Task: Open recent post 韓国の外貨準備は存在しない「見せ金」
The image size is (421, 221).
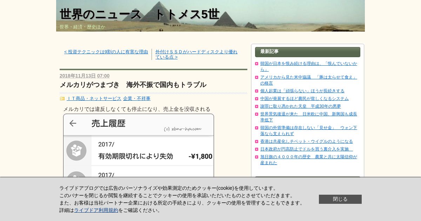Action: [309, 130]
